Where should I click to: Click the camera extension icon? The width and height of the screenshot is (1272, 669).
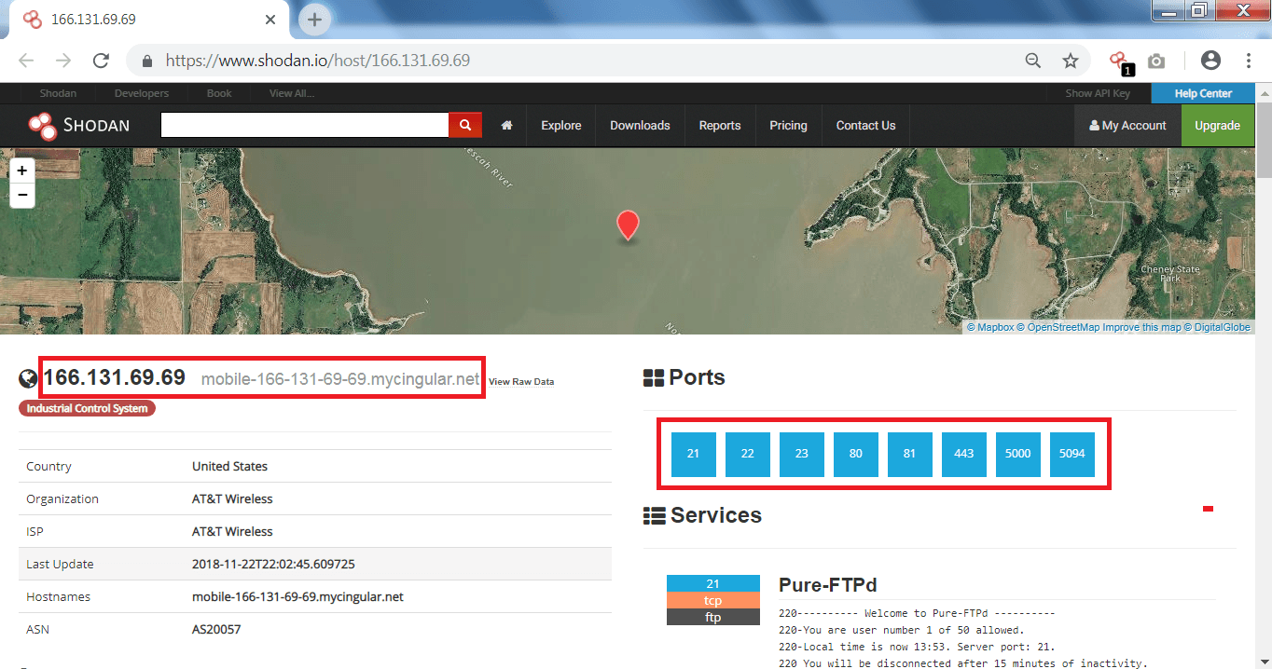(1156, 61)
